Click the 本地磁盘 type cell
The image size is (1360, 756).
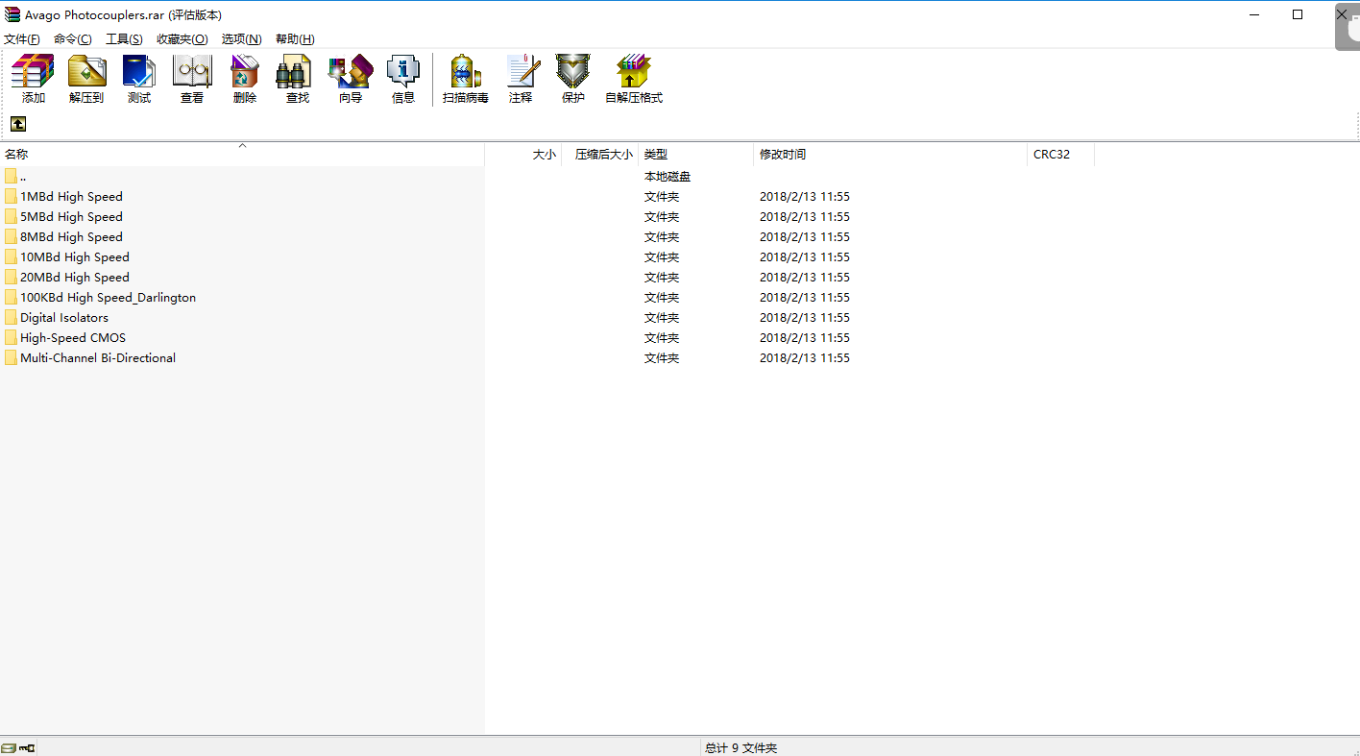pyautogui.click(x=668, y=176)
